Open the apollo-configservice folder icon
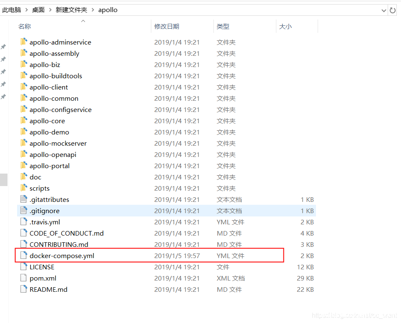Screen dimensions: 401x323 tap(24, 109)
